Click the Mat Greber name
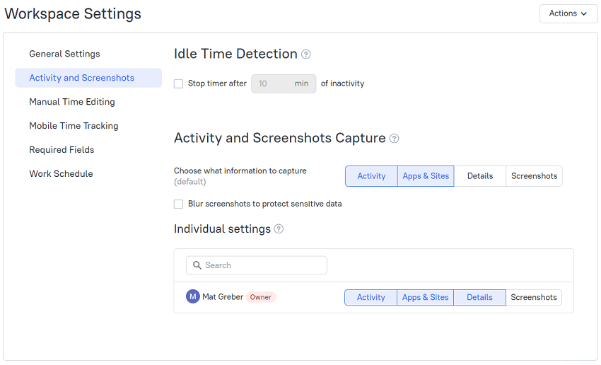 223,297
